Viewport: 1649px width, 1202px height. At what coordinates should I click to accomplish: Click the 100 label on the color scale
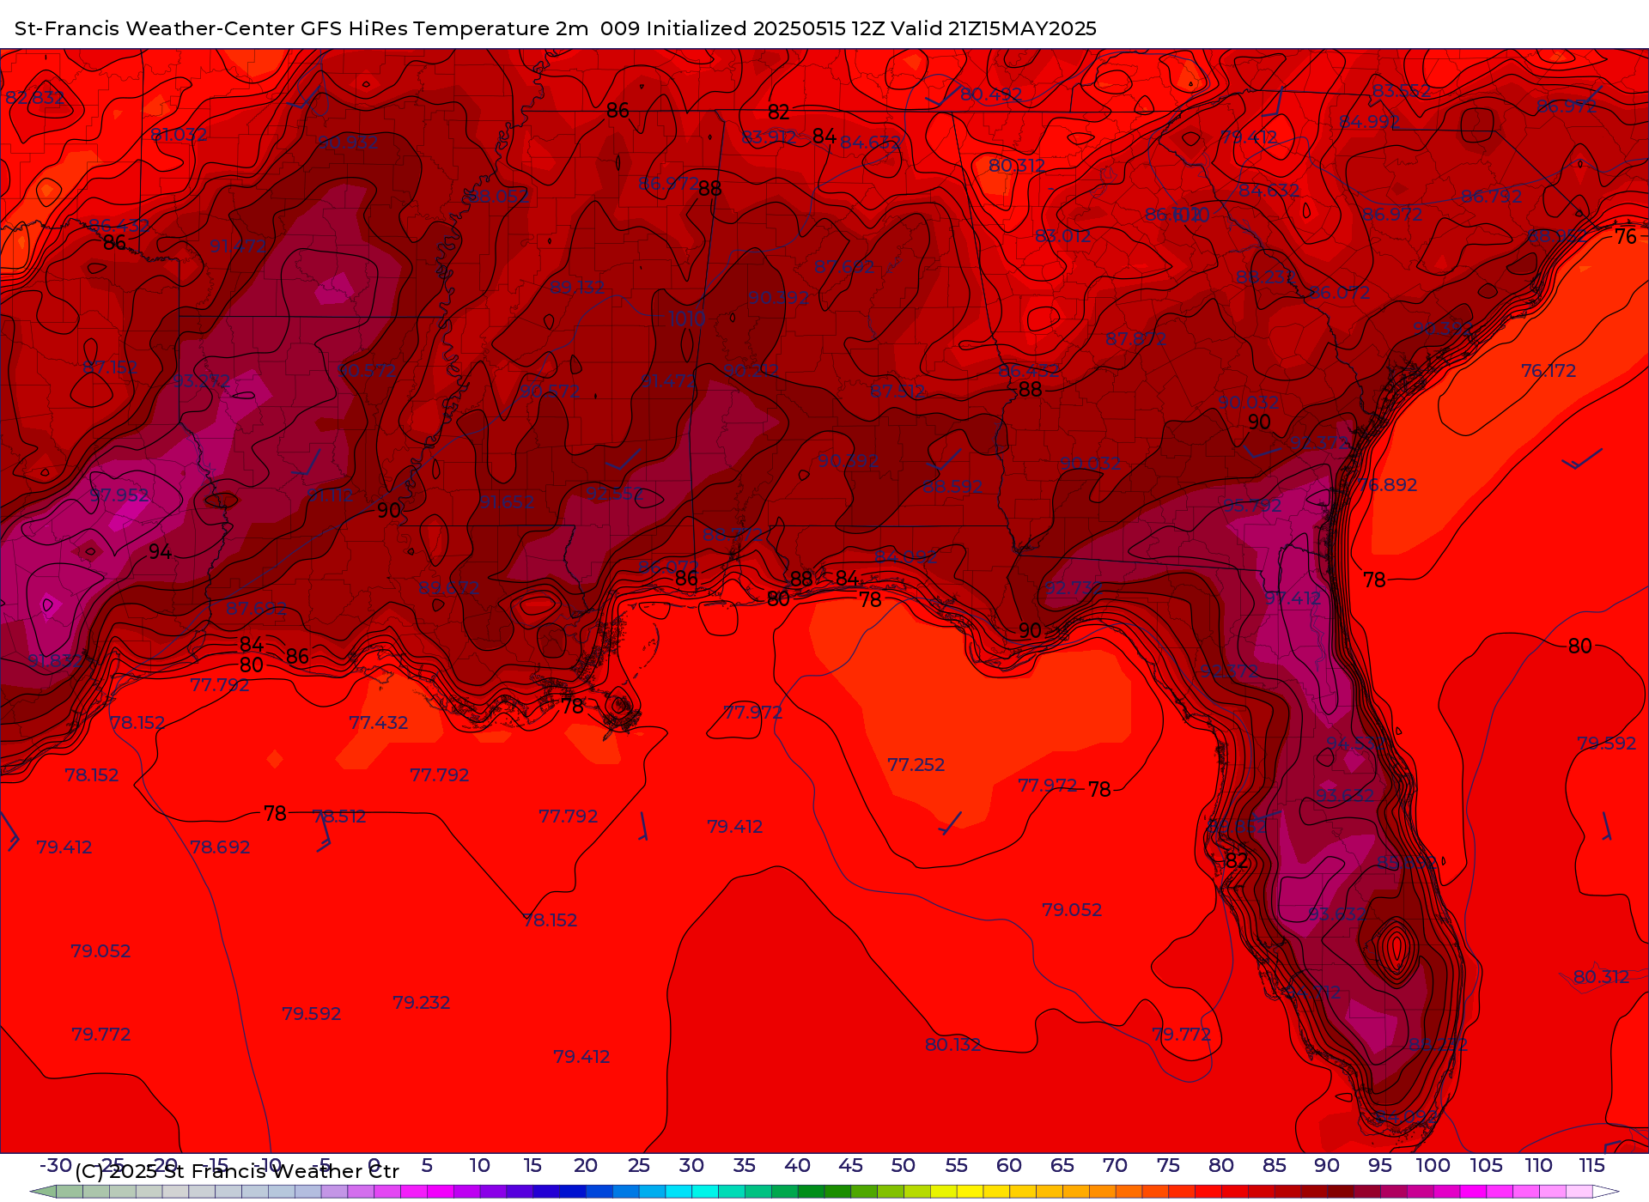pyautogui.click(x=1433, y=1165)
